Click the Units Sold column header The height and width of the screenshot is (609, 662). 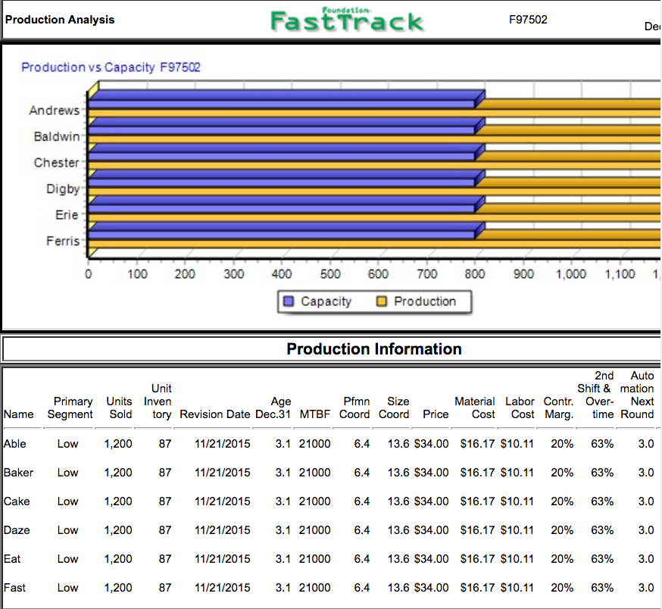tap(119, 408)
